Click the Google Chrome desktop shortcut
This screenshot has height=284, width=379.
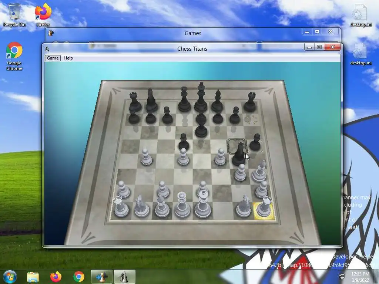14,56
